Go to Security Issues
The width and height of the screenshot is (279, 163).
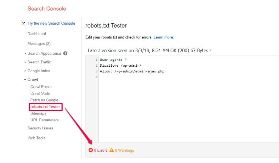[x=40, y=128]
